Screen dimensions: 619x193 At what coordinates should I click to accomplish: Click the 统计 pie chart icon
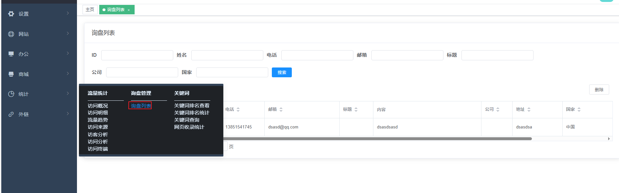tap(11, 94)
